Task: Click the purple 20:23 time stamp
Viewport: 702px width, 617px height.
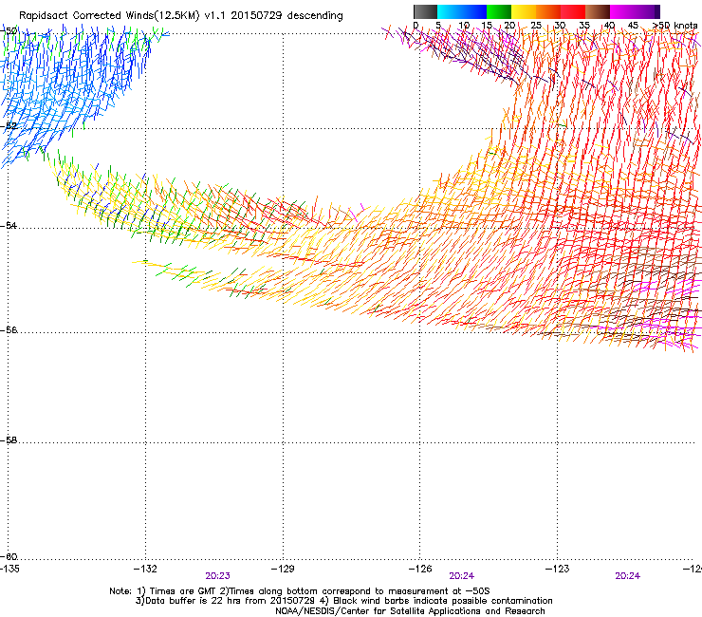Action: click(x=217, y=576)
